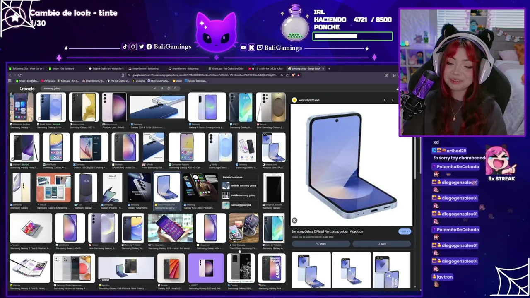
Task: Select 'samsung galaxy s6' related search
Action: [x=240, y=205]
